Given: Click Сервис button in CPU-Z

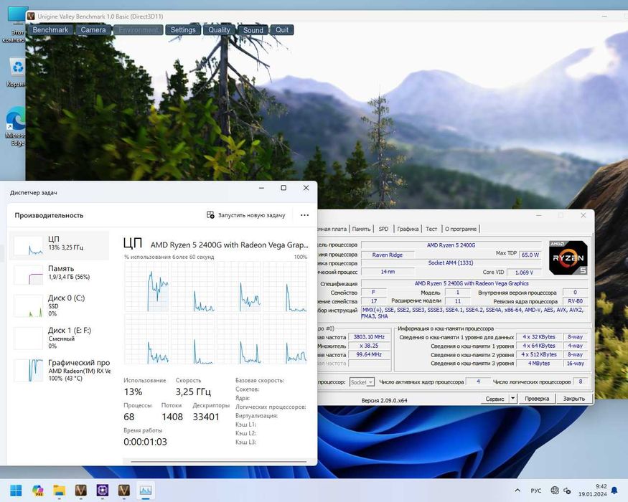Looking at the screenshot, I should tap(495, 399).
